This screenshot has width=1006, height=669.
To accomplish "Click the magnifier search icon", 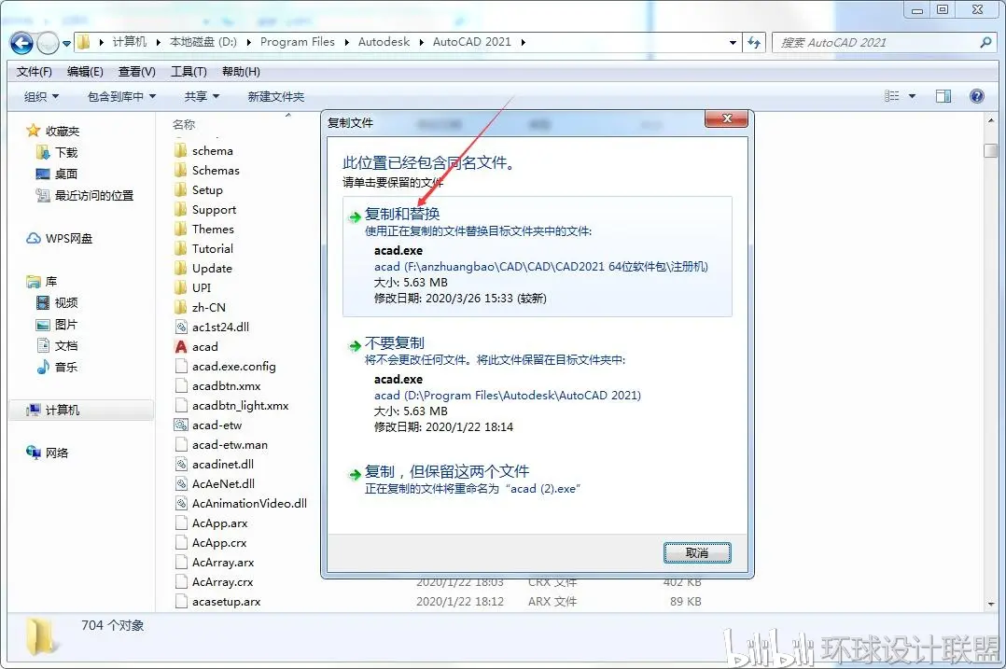I will click(985, 42).
